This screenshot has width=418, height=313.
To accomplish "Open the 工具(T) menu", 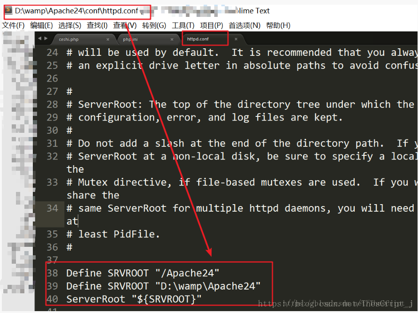I will point(183,26).
